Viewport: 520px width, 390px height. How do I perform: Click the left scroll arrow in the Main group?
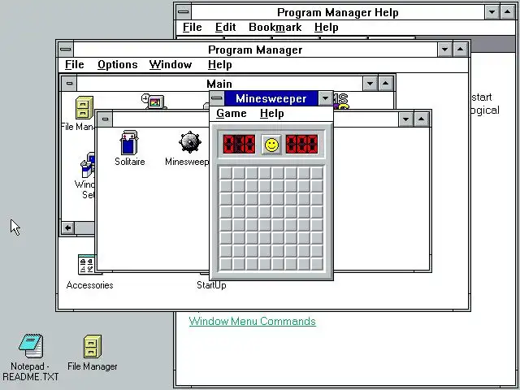tap(68, 227)
